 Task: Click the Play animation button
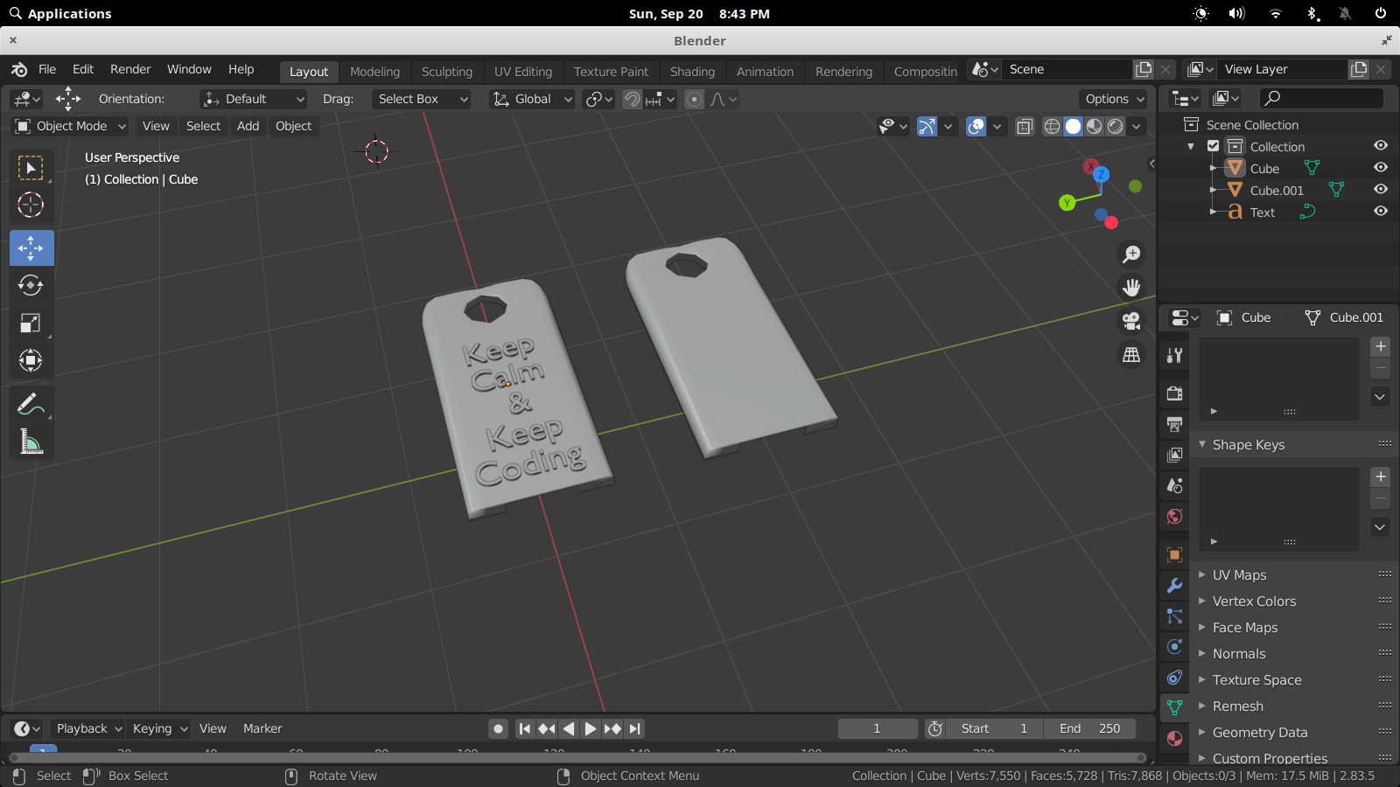(591, 728)
